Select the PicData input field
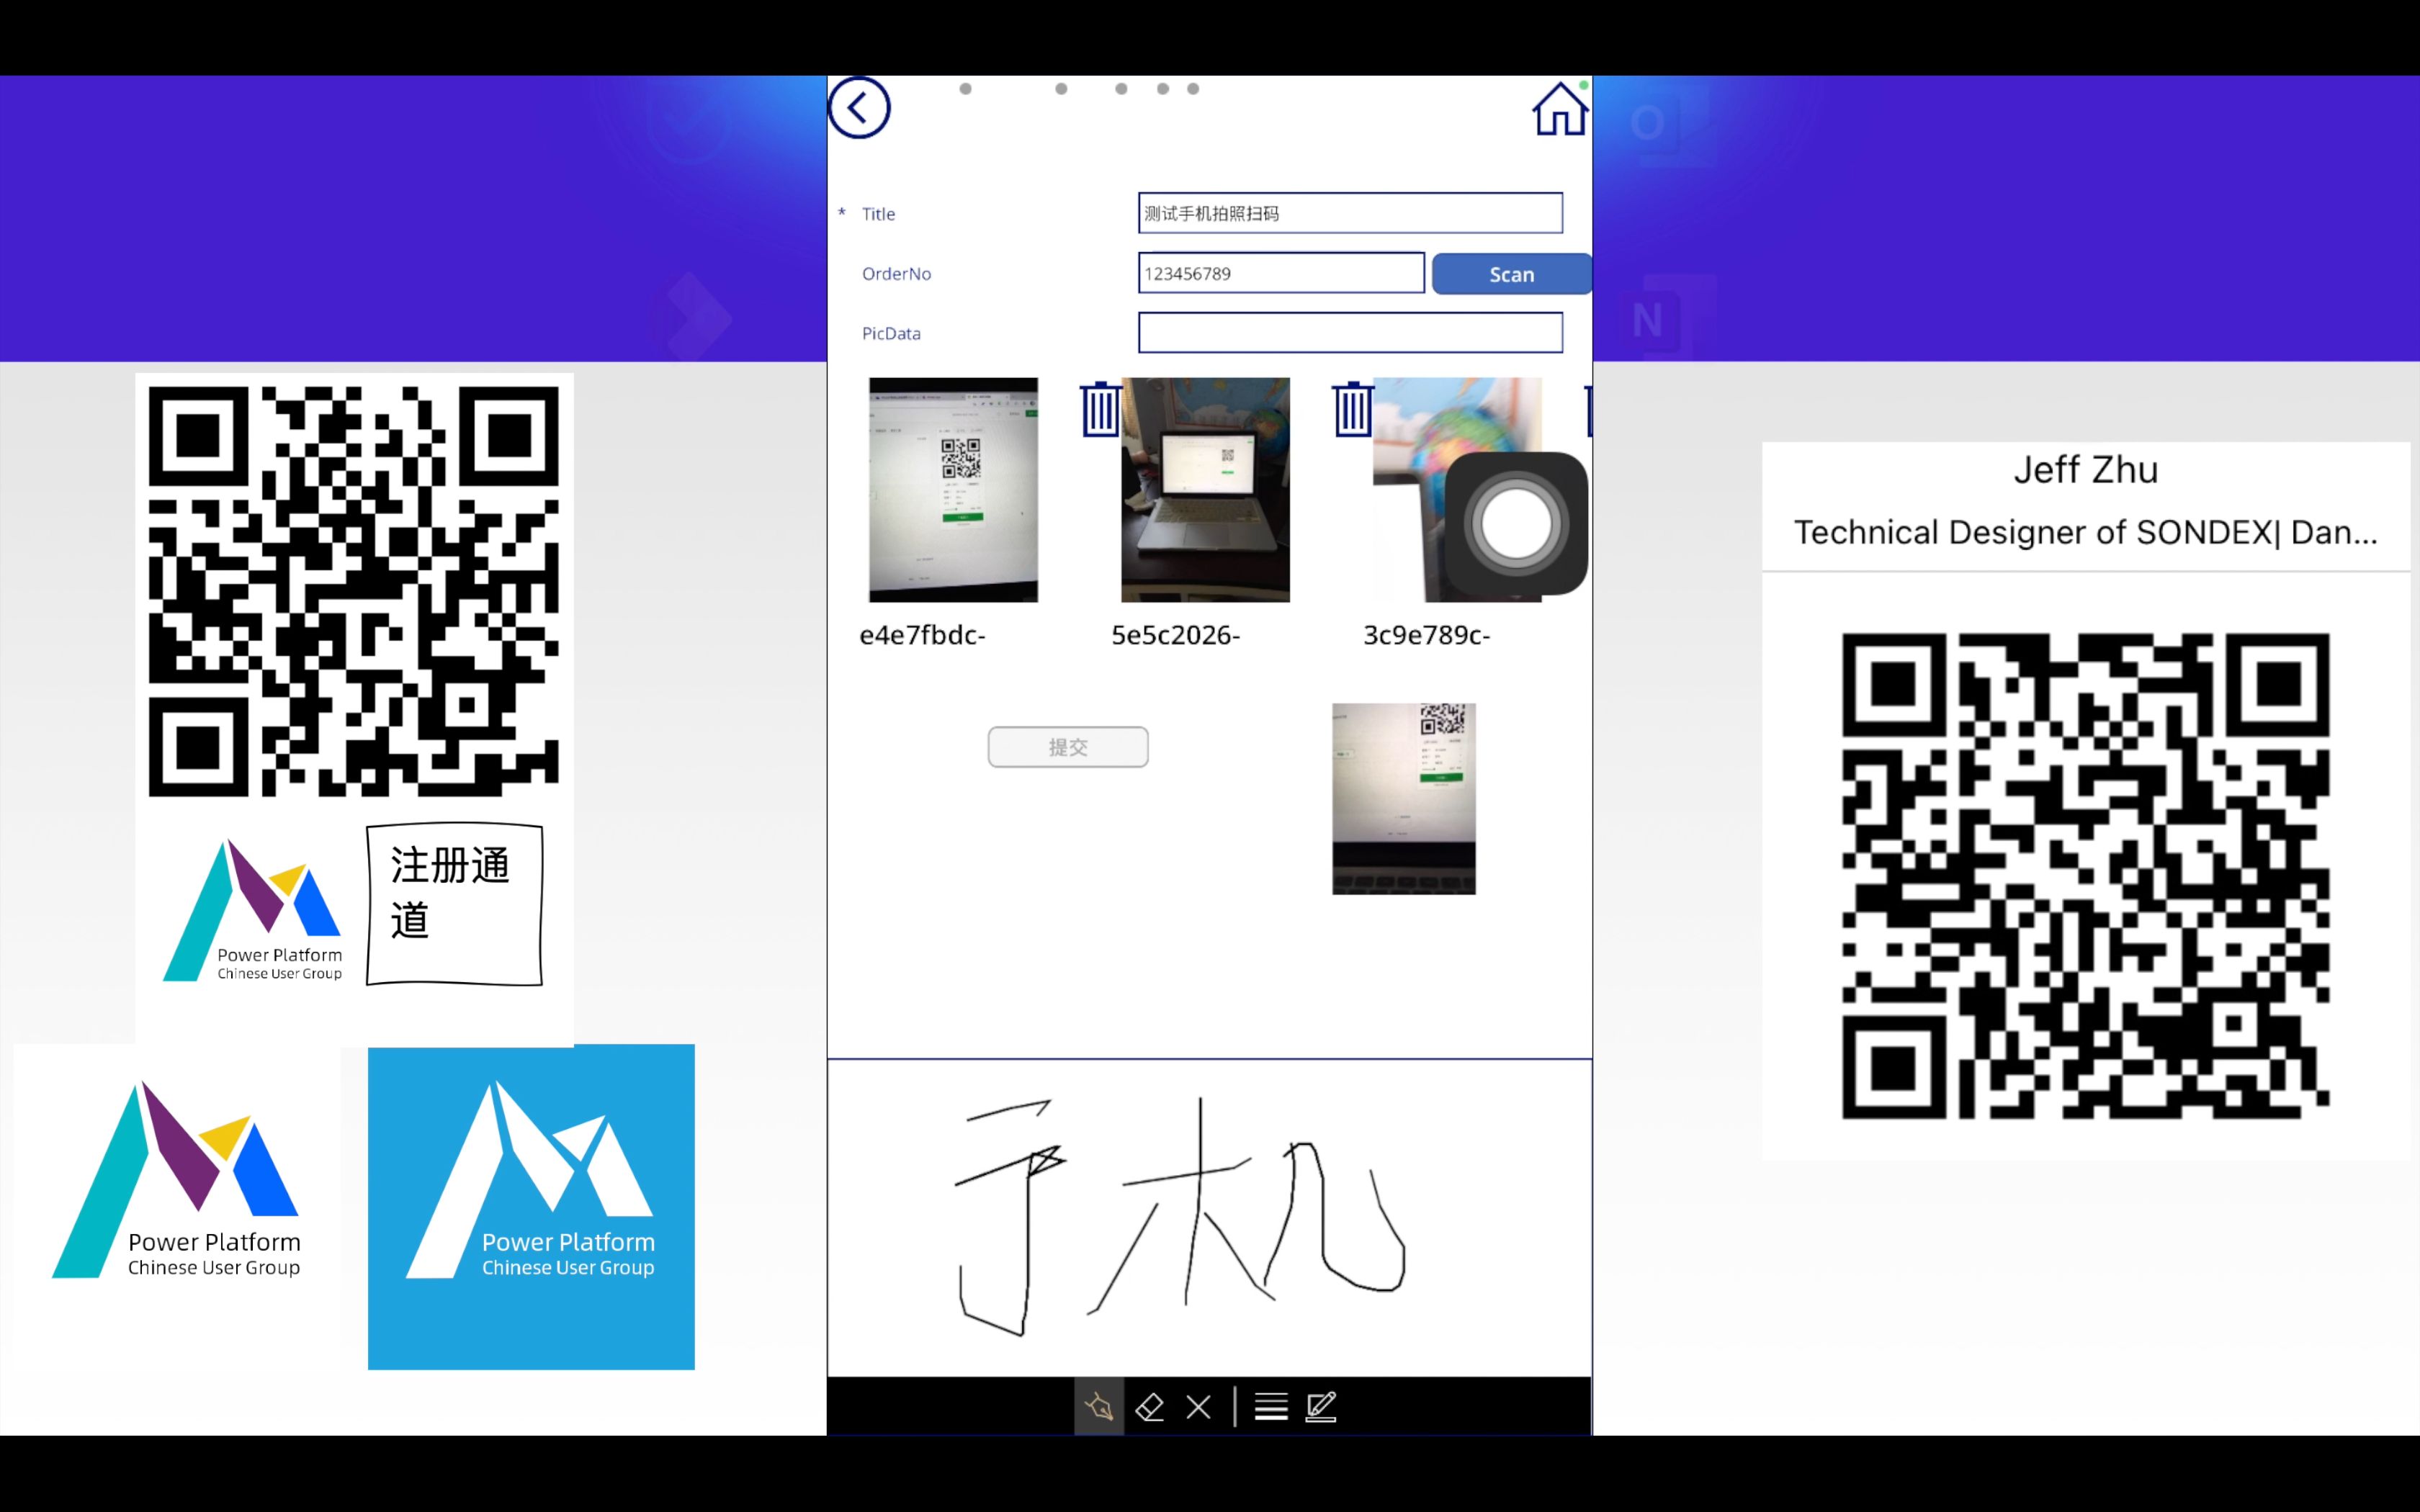The height and width of the screenshot is (1512, 2420). (1350, 331)
